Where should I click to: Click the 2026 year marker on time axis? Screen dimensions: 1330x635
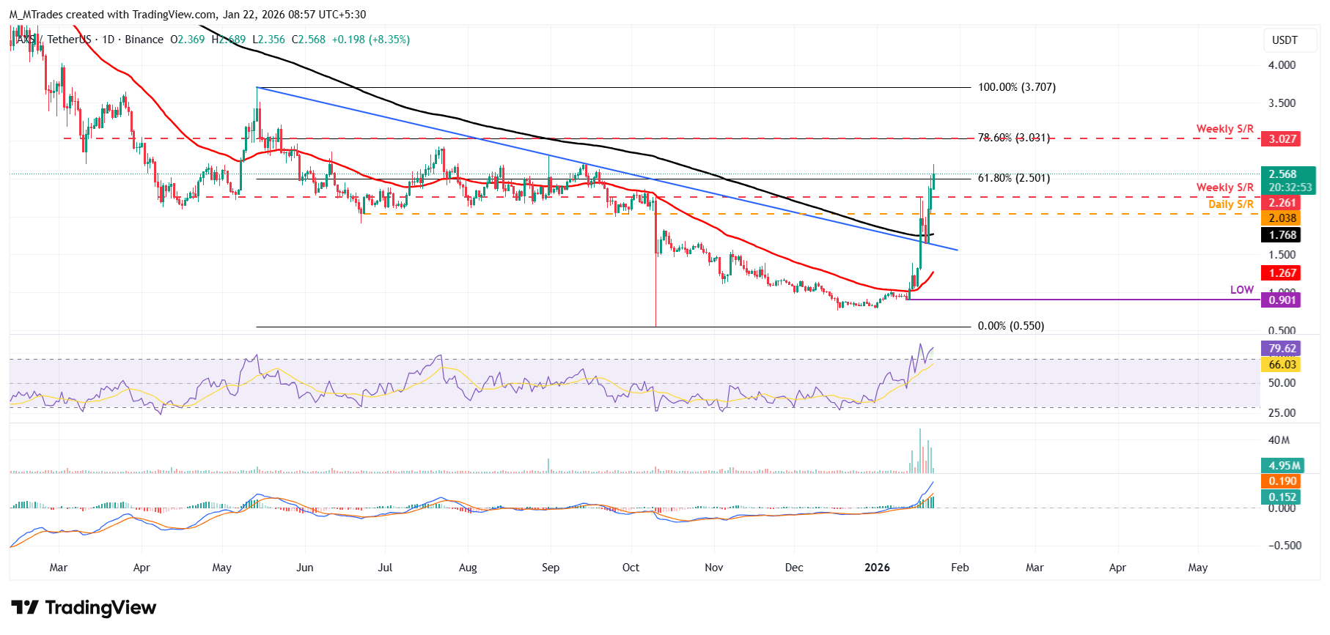[x=877, y=568]
